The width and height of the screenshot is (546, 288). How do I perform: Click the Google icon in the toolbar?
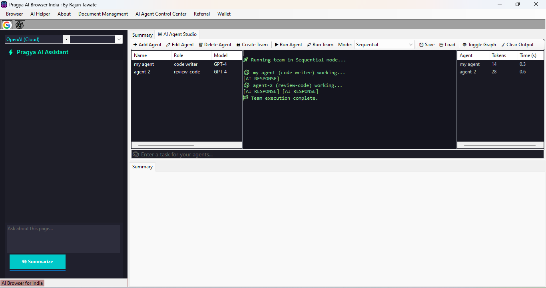pyautogui.click(x=7, y=25)
